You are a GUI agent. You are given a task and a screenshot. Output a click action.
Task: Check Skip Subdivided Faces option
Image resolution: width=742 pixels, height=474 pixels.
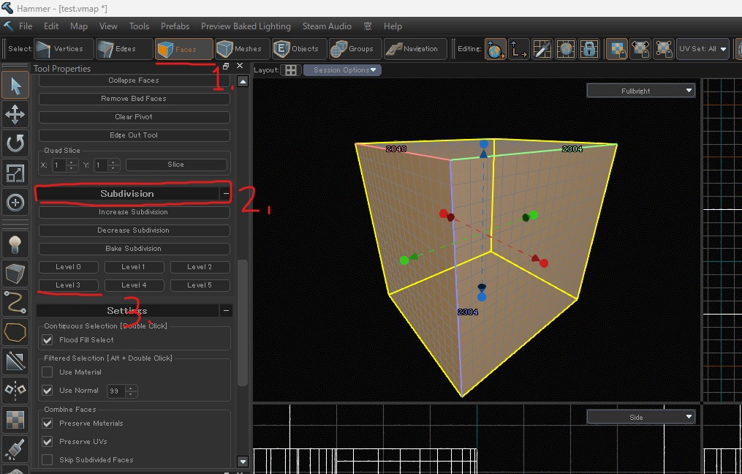tap(48, 460)
